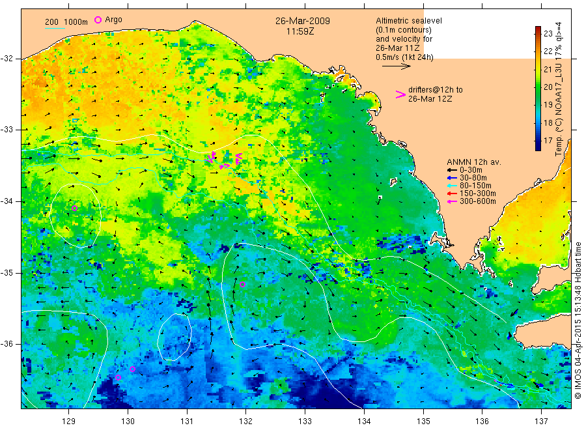Click the longitude label 131
This screenshot has height=430, width=586.
tap(187, 422)
